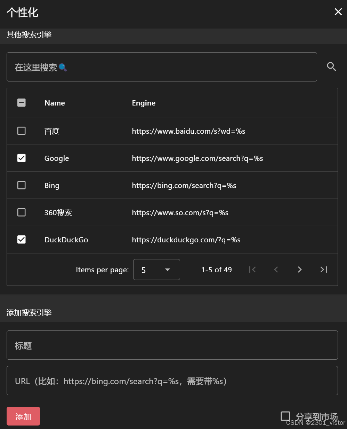
Task: Select the Google name cell
Action: (x=57, y=158)
